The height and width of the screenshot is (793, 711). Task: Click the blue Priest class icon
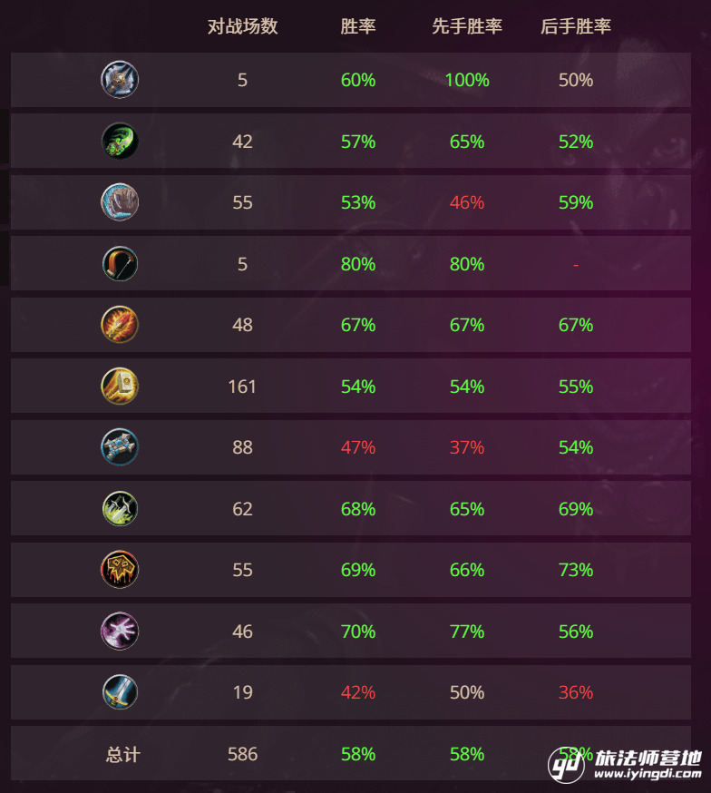point(120,447)
